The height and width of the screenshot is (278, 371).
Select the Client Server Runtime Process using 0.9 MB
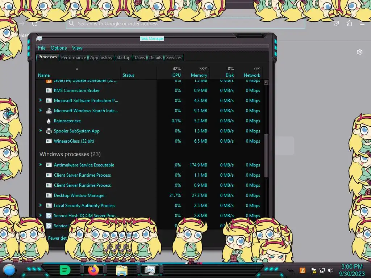pyautogui.click(x=150, y=185)
